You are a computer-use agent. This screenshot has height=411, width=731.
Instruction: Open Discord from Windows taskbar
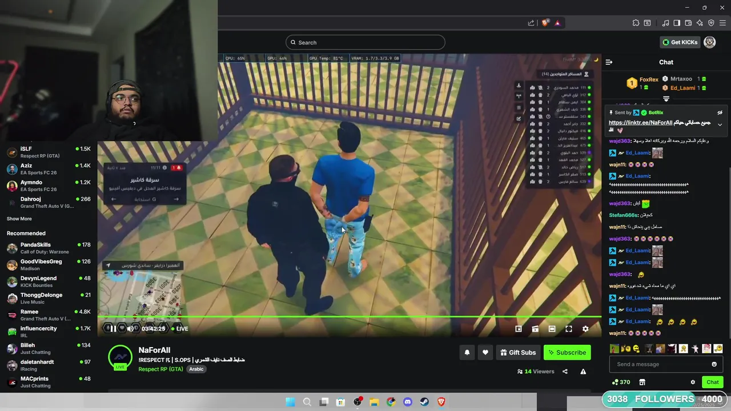pos(407,402)
